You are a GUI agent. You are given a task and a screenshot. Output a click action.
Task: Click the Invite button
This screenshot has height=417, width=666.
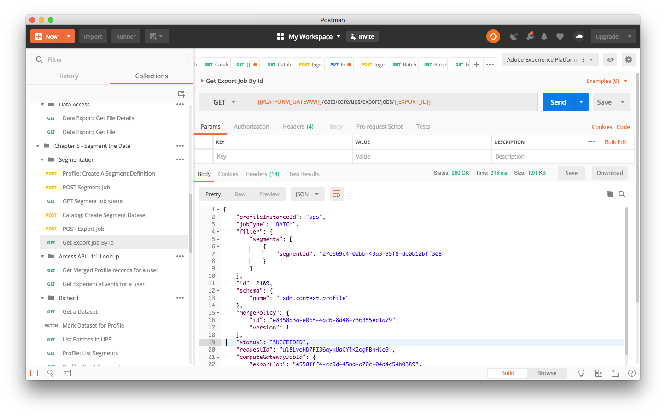pos(362,36)
